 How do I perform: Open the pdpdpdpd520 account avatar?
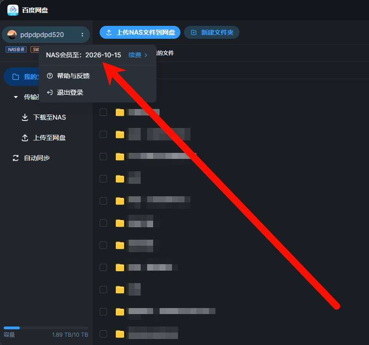click(12, 35)
